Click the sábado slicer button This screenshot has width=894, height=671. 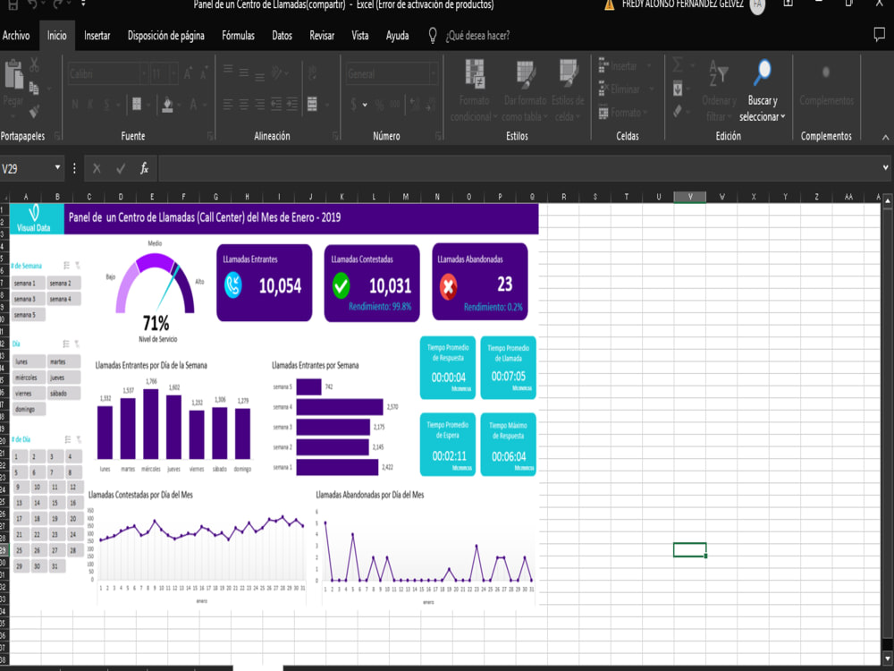(x=63, y=394)
